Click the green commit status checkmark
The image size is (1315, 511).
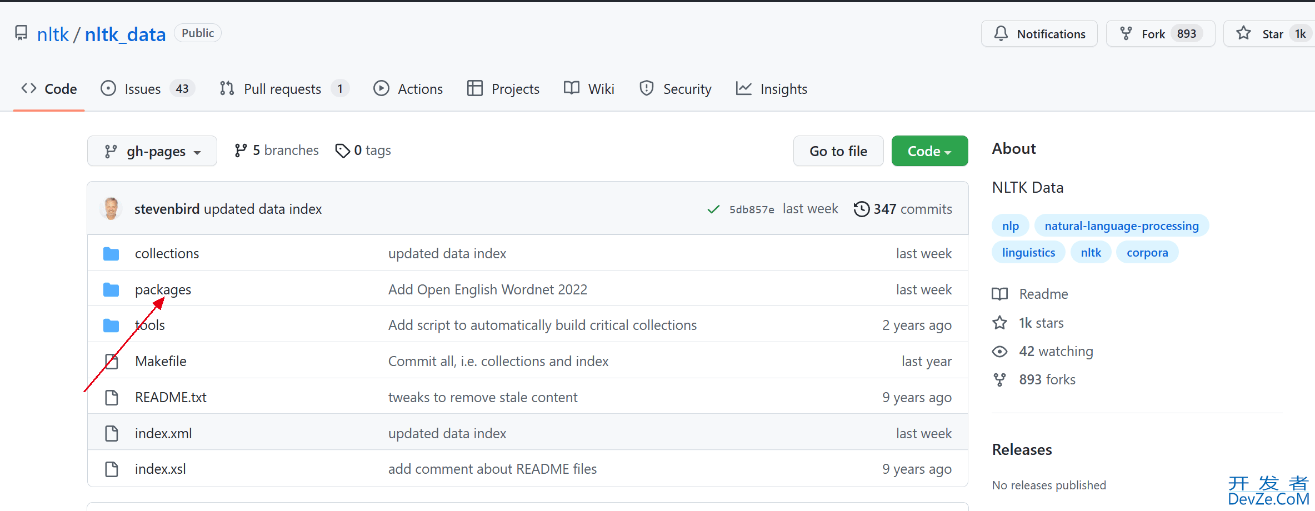[713, 209]
